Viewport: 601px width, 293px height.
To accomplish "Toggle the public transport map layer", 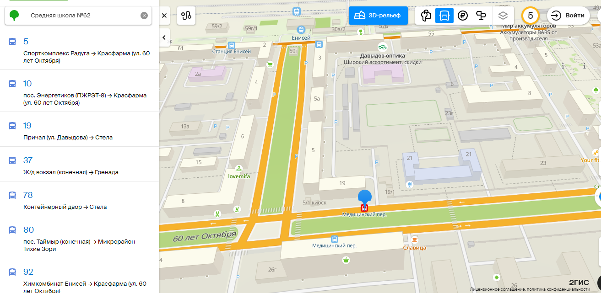I will pyautogui.click(x=444, y=16).
